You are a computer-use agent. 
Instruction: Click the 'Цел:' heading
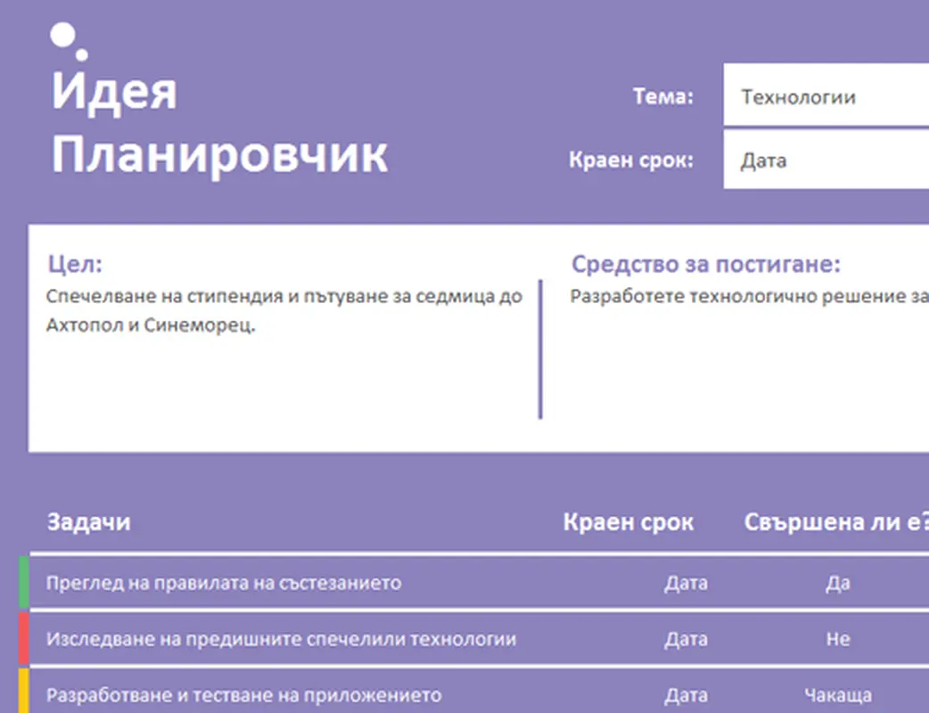tap(75, 264)
